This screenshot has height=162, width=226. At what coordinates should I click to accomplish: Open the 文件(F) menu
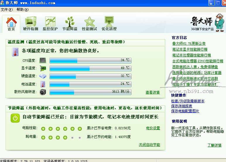7,9
